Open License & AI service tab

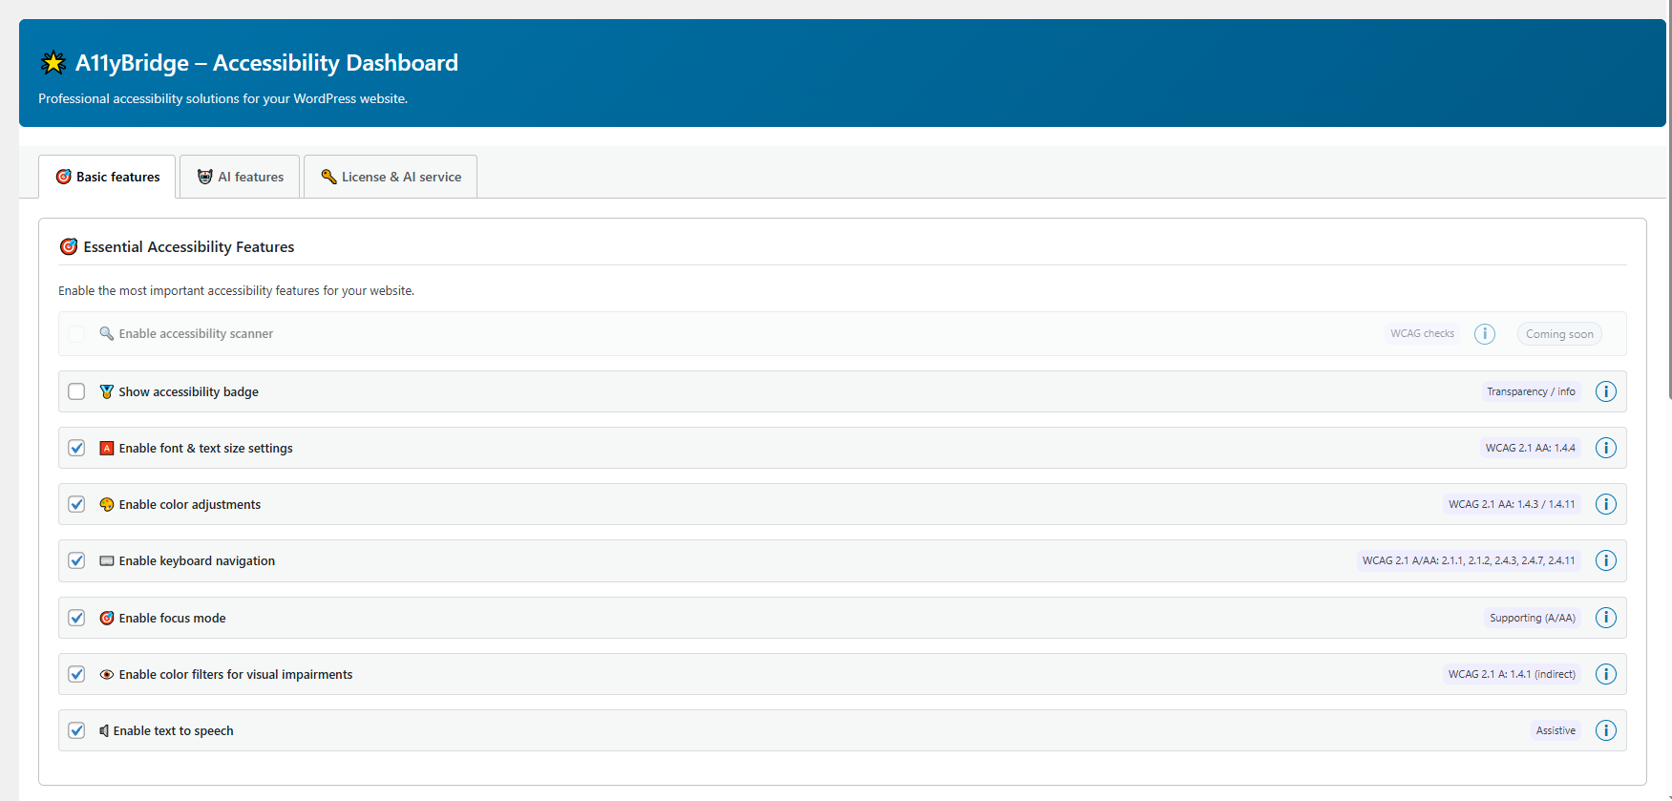[391, 177]
